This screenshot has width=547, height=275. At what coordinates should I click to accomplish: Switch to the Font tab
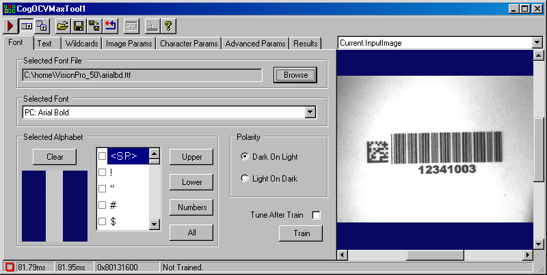(x=16, y=42)
